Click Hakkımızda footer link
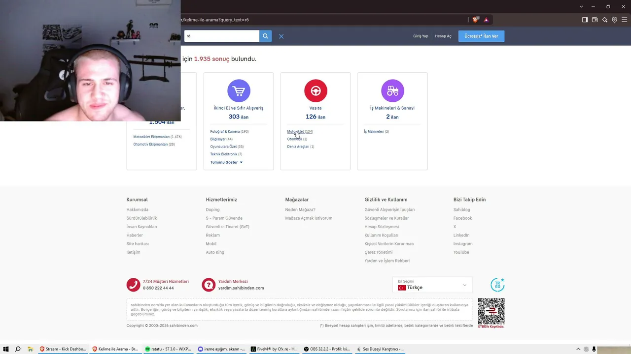Screen dimensions: 631x354 pos(137,210)
